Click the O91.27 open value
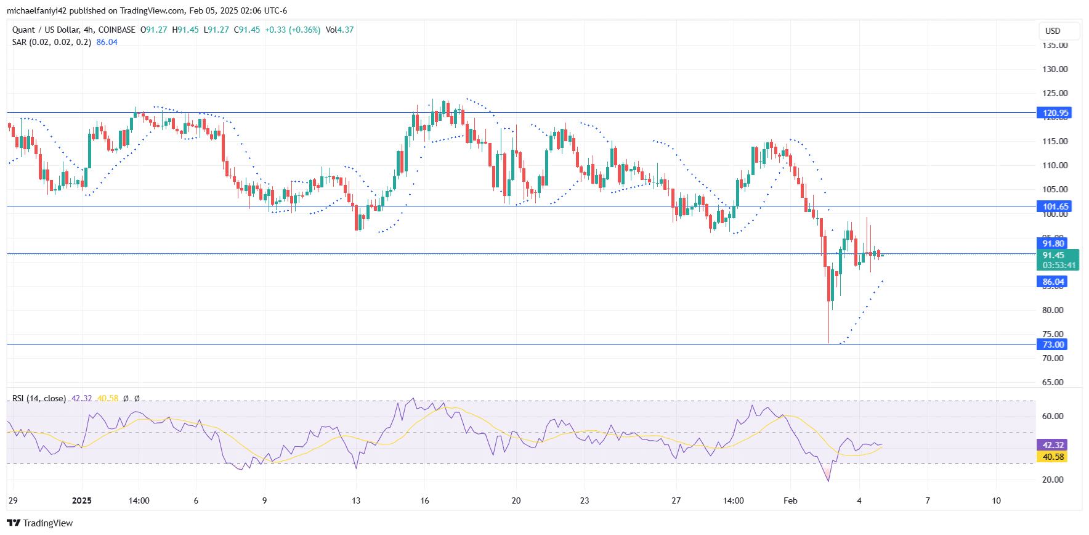1089x535 pixels. point(154,30)
